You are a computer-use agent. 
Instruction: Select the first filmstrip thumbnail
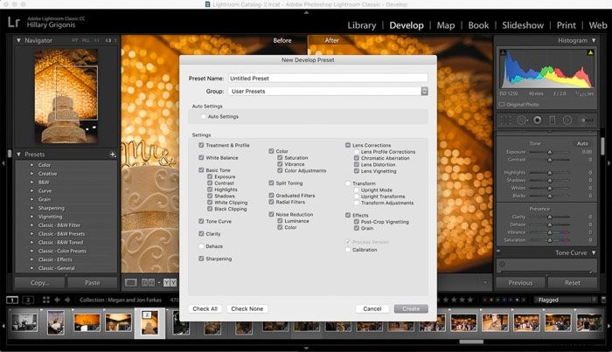[x=24, y=322]
